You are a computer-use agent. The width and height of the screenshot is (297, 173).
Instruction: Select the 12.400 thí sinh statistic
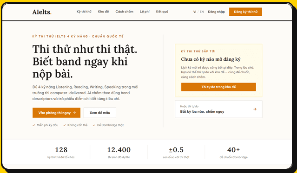click(x=119, y=153)
